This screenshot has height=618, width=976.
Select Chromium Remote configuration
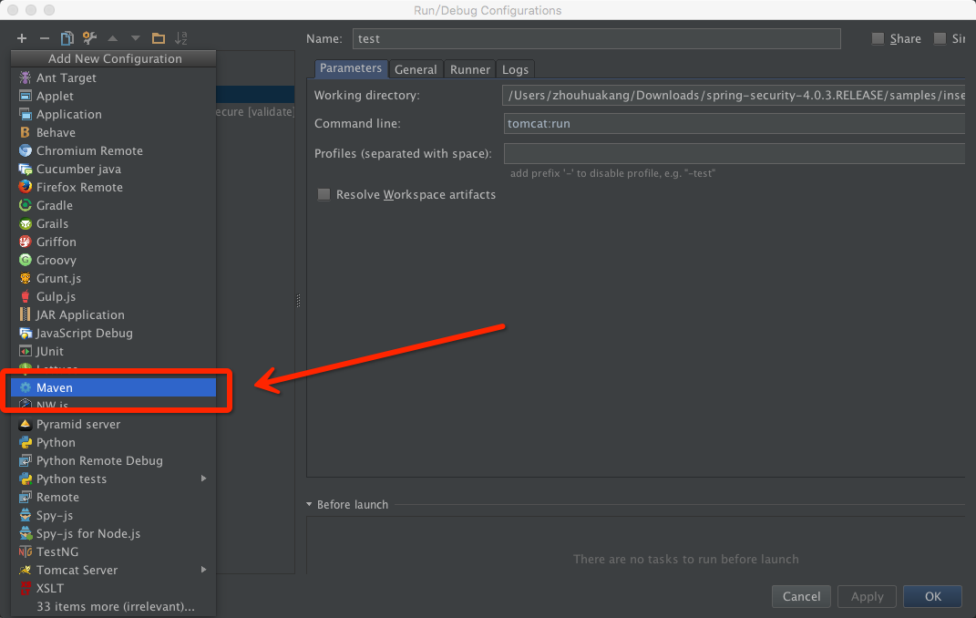(x=113, y=150)
